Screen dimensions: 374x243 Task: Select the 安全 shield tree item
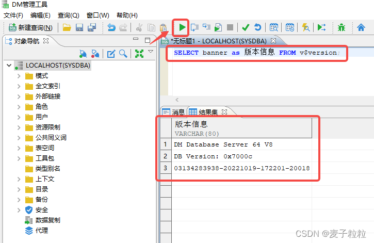point(37,210)
